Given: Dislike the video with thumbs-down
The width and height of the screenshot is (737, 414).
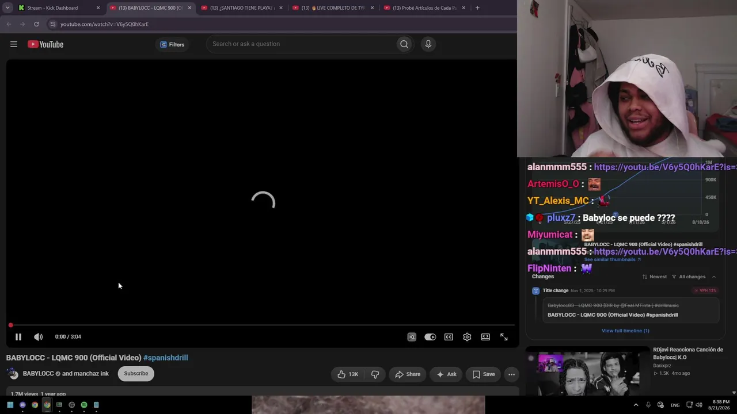Looking at the screenshot, I should (375, 374).
